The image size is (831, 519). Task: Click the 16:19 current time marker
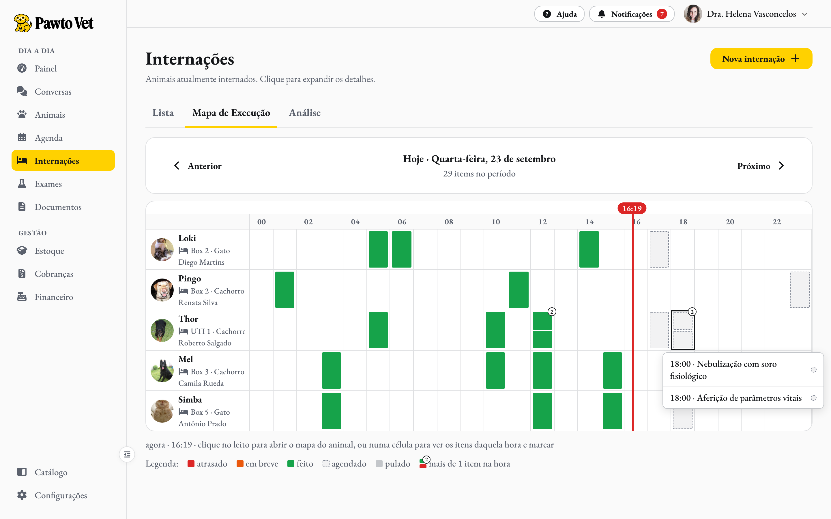[632, 208]
